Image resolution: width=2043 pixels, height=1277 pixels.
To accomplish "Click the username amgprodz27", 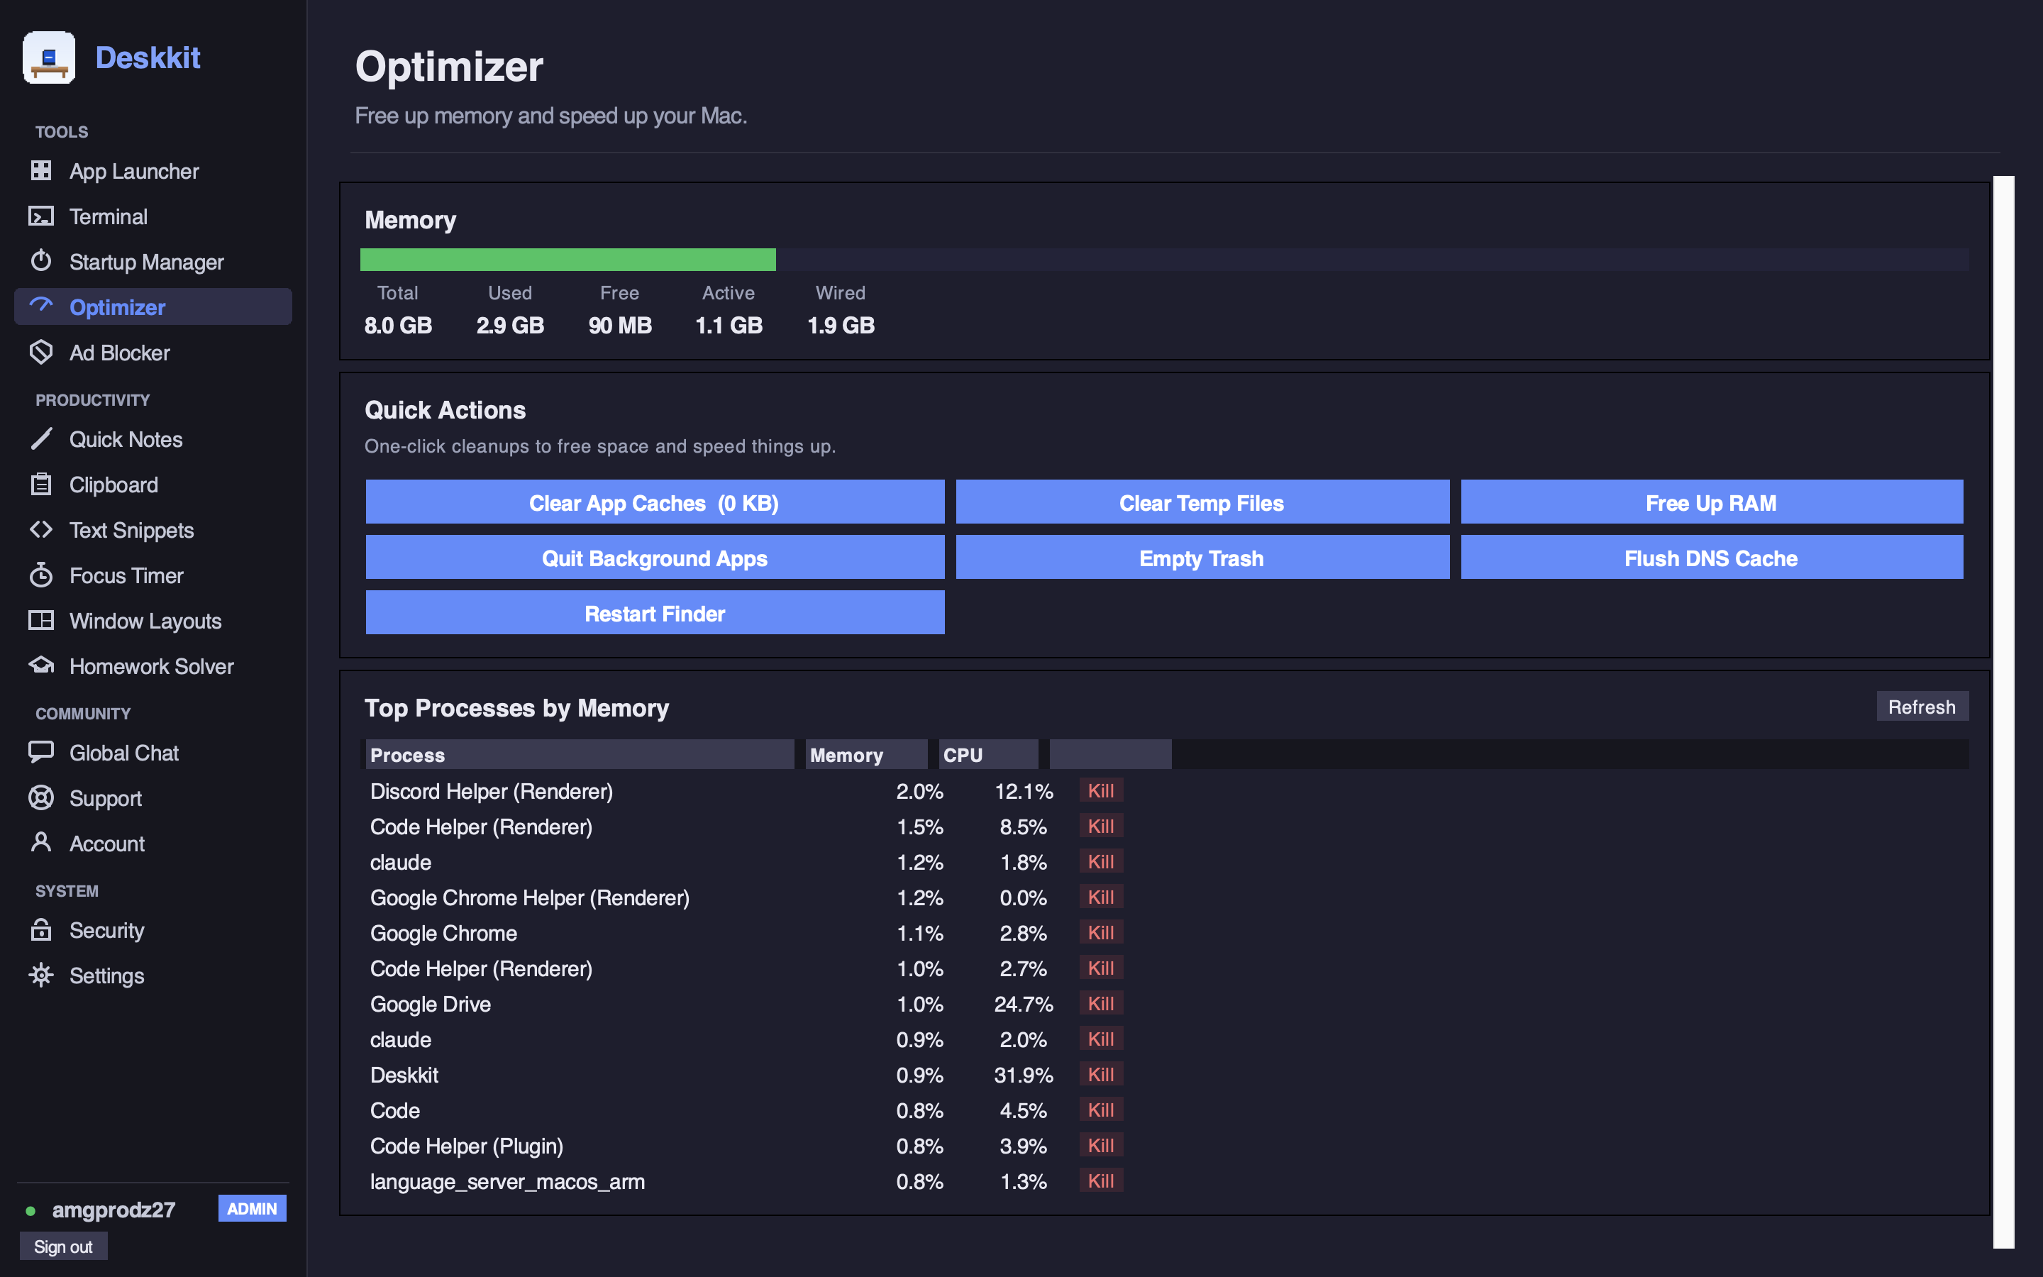I will pos(114,1210).
